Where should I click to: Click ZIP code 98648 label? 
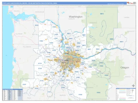[98, 49]
